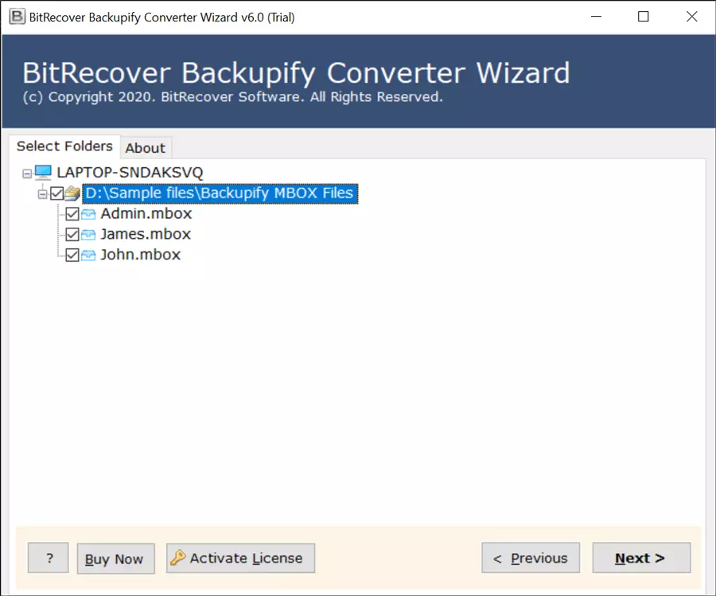
Task: Click the Buy Now button
Action: 116,559
